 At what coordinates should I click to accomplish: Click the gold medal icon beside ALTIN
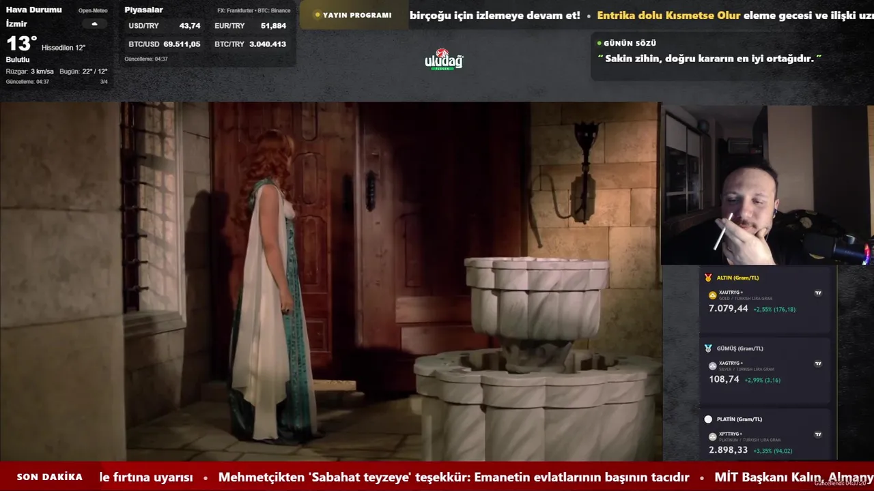pos(708,278)
